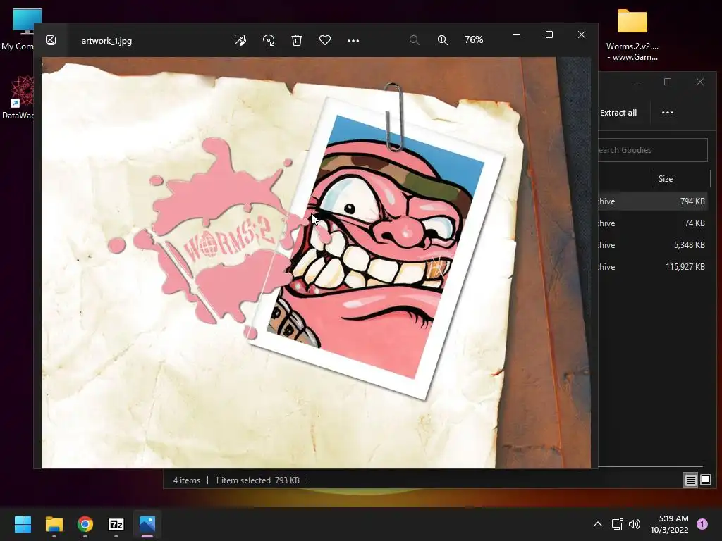Viewport: 722px width, 541px height.
Task: Open Google Chrome from the taskbar
Action: [85, 524]
